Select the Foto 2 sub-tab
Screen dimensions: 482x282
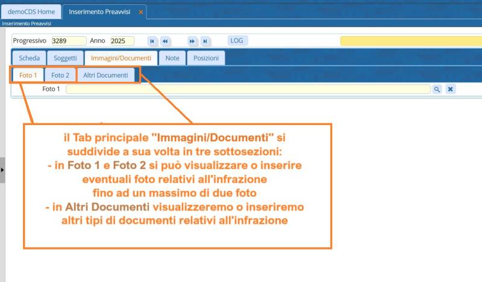click(60, 75)
